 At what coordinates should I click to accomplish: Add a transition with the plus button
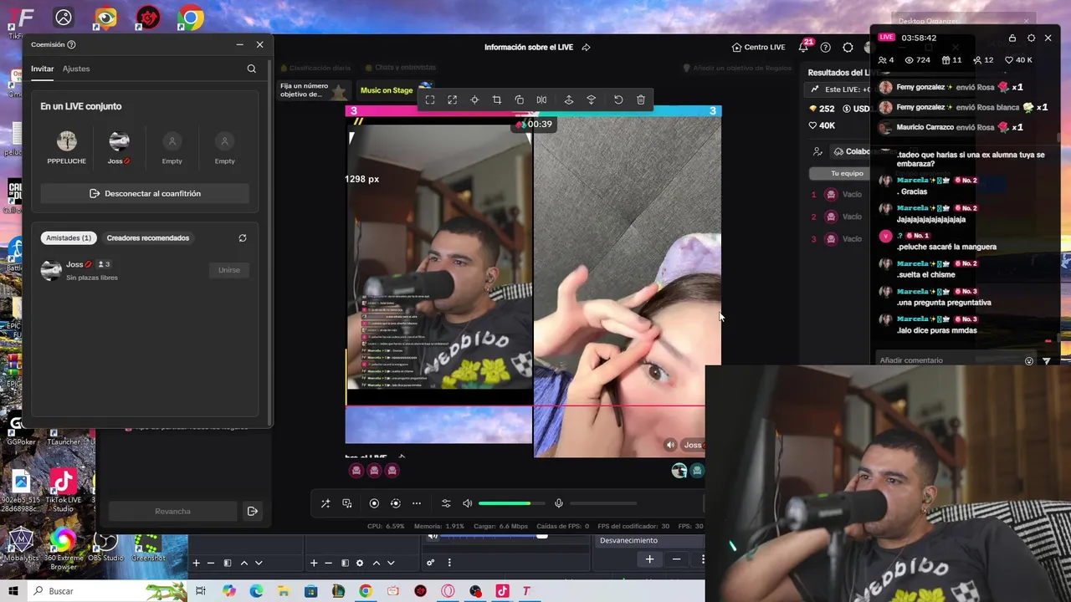coord(649,559)
